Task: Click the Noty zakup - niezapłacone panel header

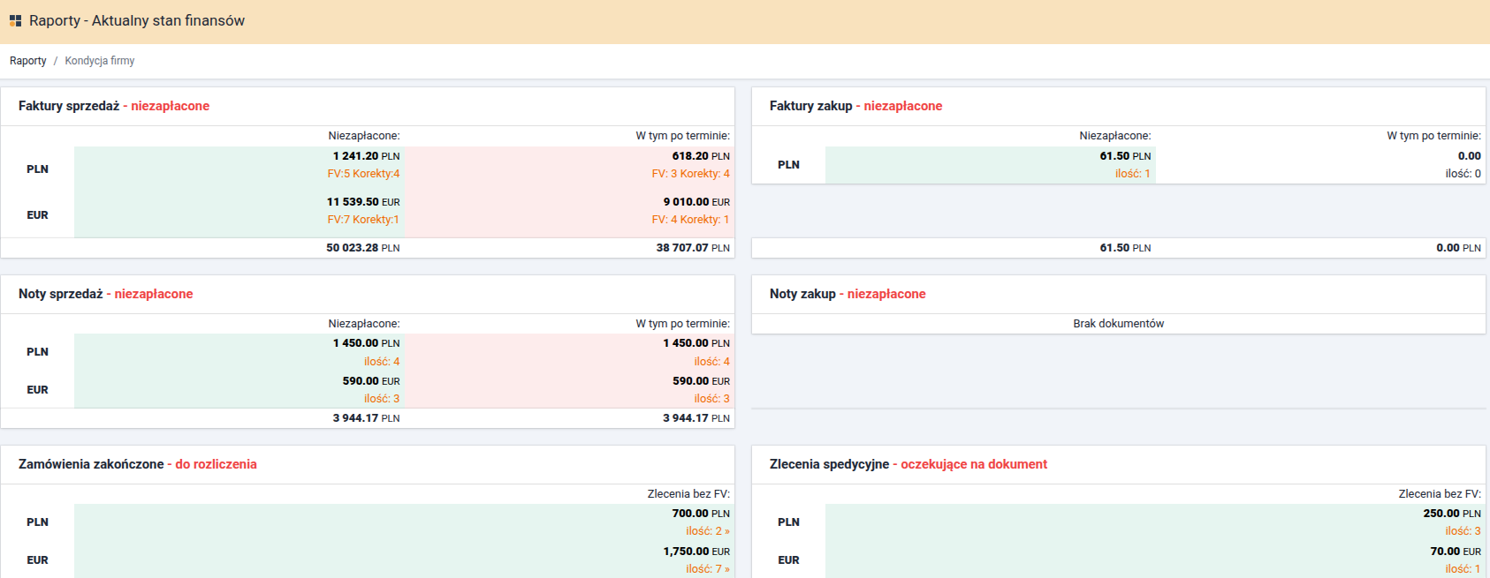Action: pyautogui.click(x=848, y=294)
